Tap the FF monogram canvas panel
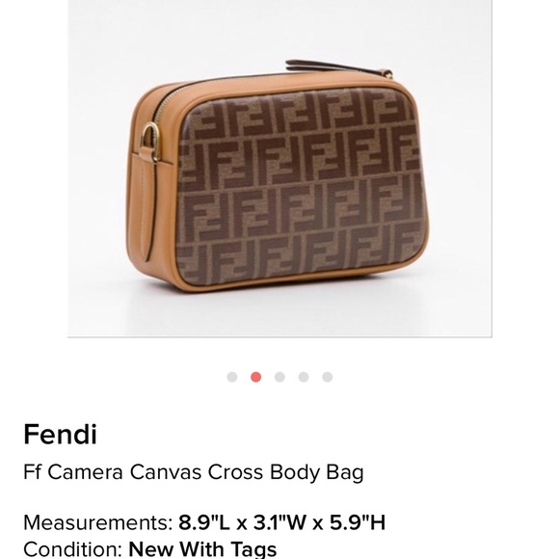 302,187
